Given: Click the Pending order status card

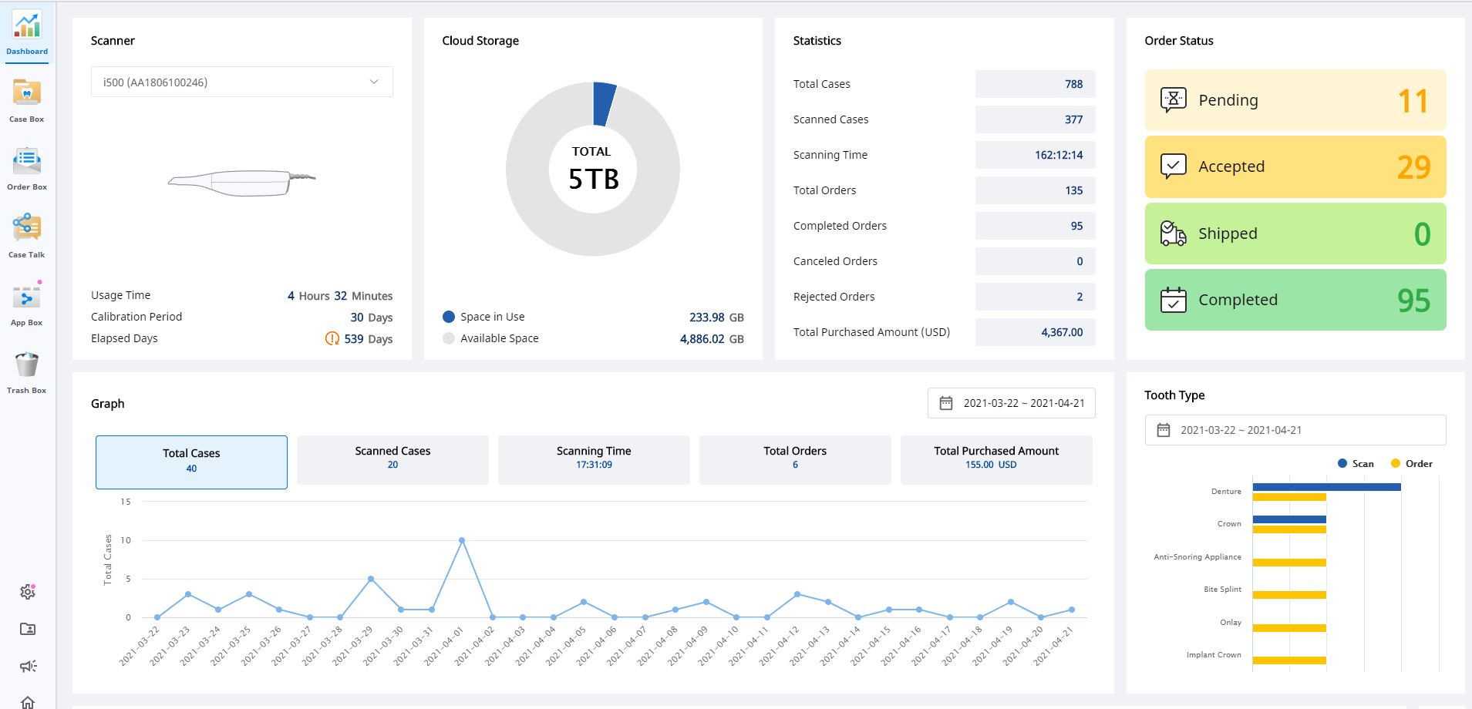Looking at the screenshot, I should click(x=1295, y=100).
